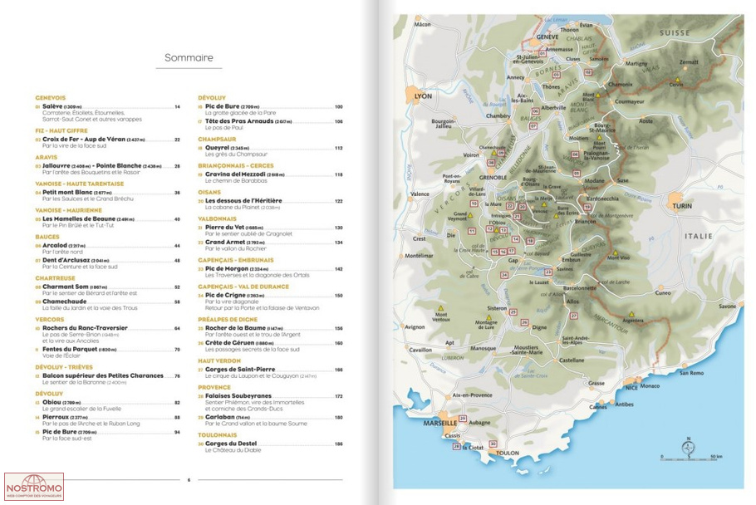Viewport: 756px width, 505px height.
Task: Open the Les Mamelles de Beaune entry
Action: coord(107,222)
